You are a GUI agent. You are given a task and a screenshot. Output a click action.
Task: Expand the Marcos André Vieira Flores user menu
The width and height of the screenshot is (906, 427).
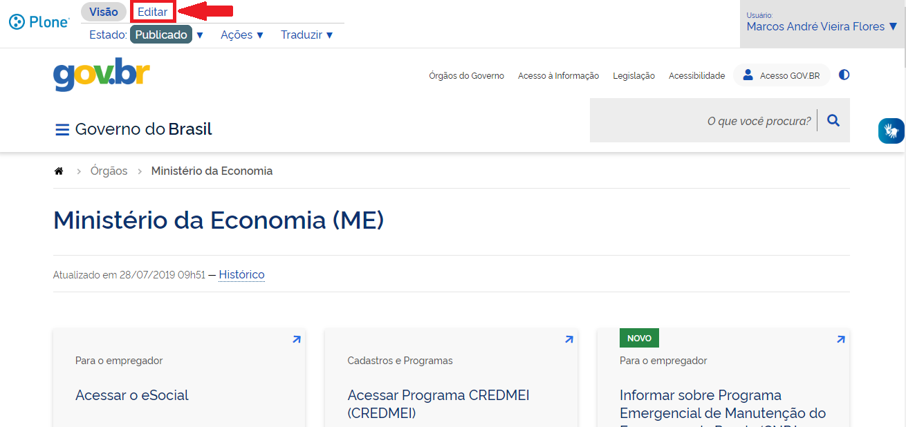click(x=822, y=26)
